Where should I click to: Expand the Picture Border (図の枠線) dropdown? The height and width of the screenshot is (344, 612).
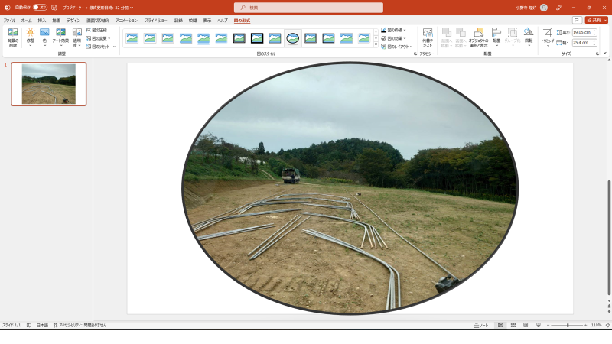(394, 30)
